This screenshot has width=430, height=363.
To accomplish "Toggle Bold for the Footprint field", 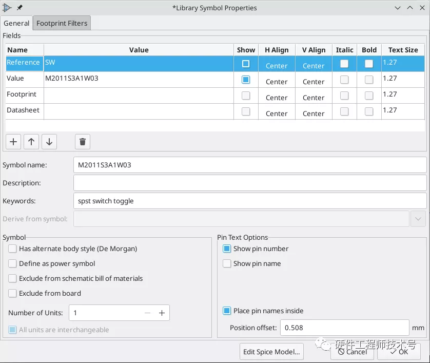I will [369, 95].
